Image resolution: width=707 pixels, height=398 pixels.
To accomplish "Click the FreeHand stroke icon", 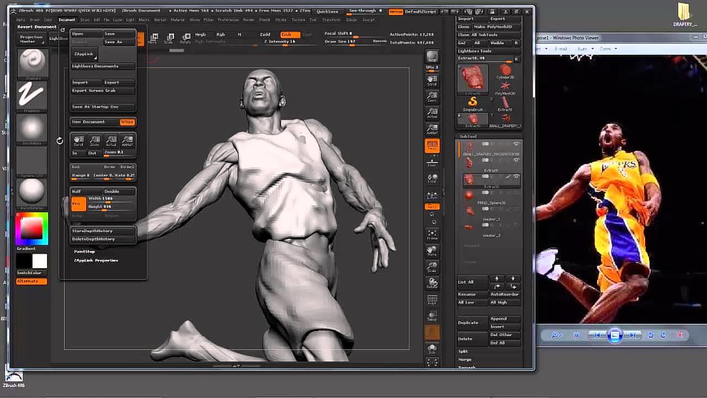I will pos(31,95).
